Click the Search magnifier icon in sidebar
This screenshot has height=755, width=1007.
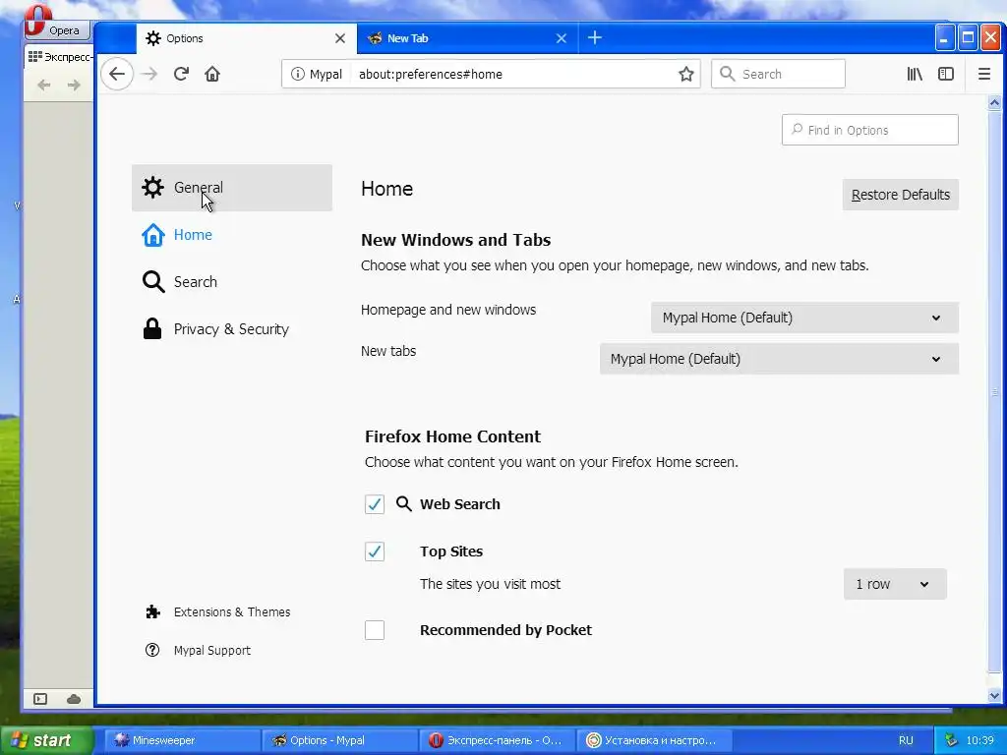152,282
